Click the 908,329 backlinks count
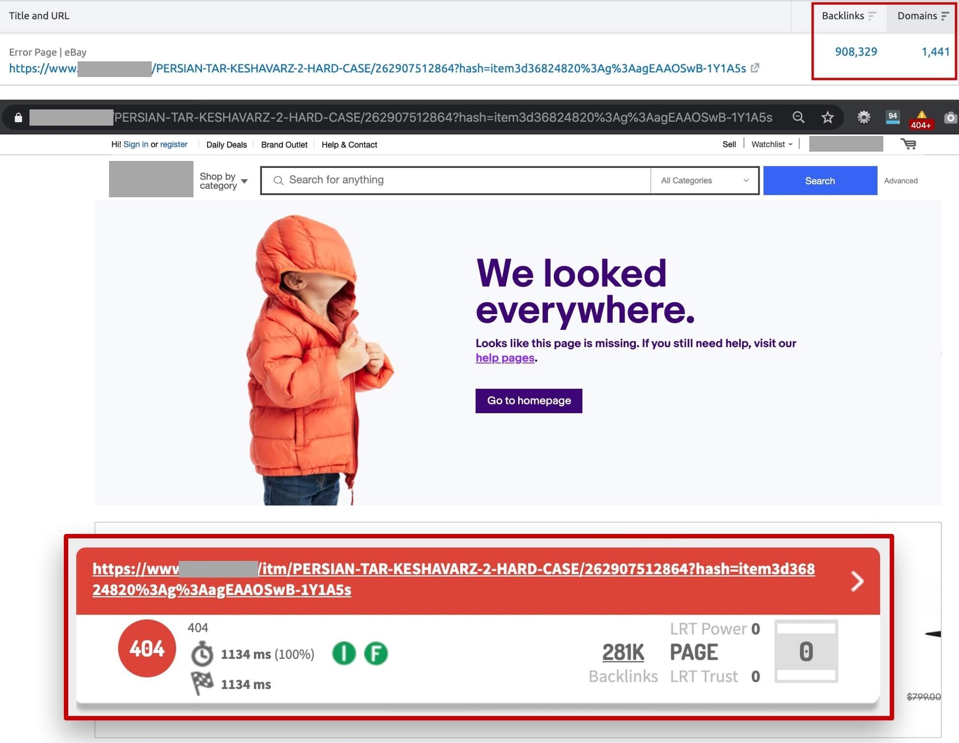 (x=855, y=52)
